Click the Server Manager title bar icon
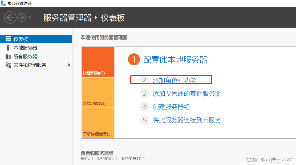This screenshot has height=165, width=296. [x=3, y=3]
